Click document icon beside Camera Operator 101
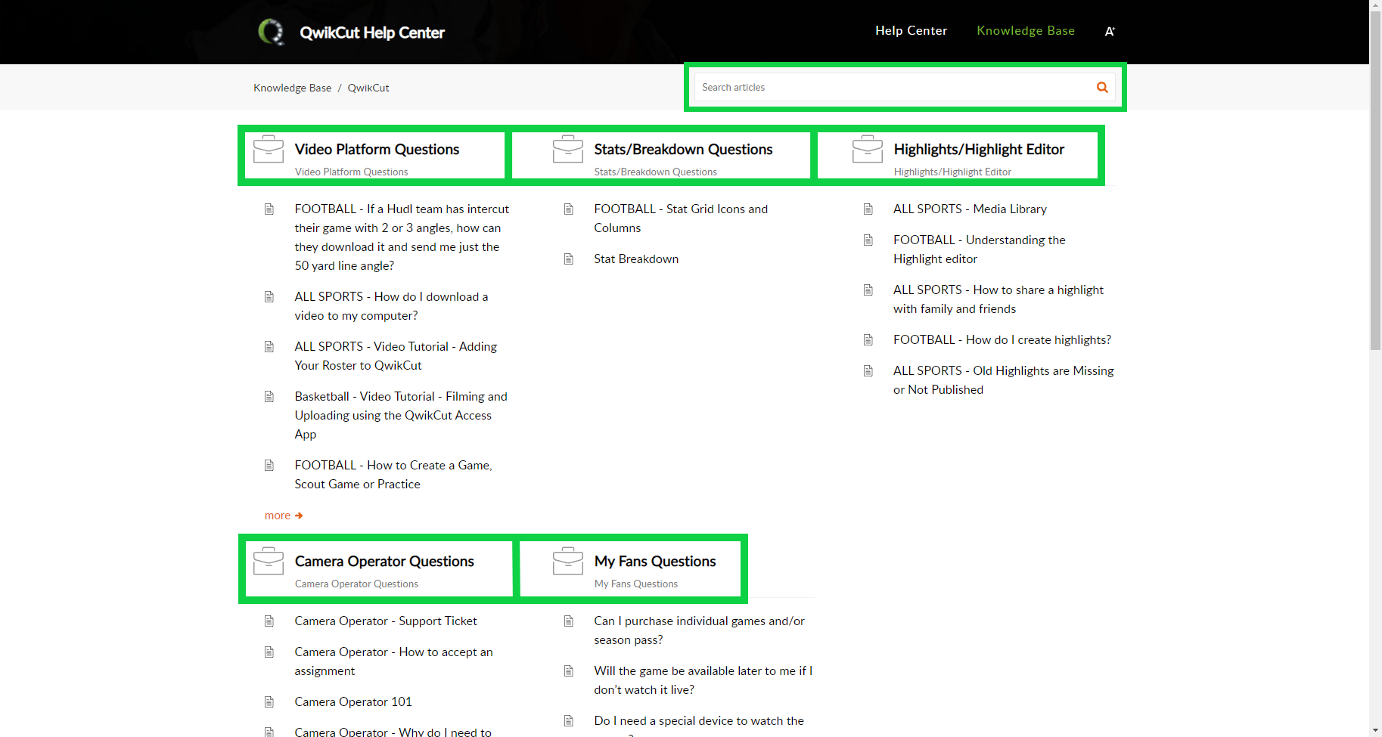This screenshot has width=1382, height=737. pos(269,702)
